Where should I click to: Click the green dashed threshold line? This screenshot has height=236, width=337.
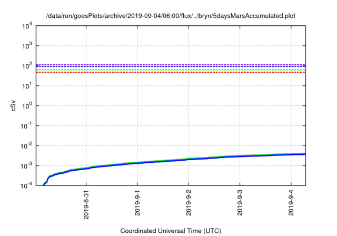tap(171, 70)
